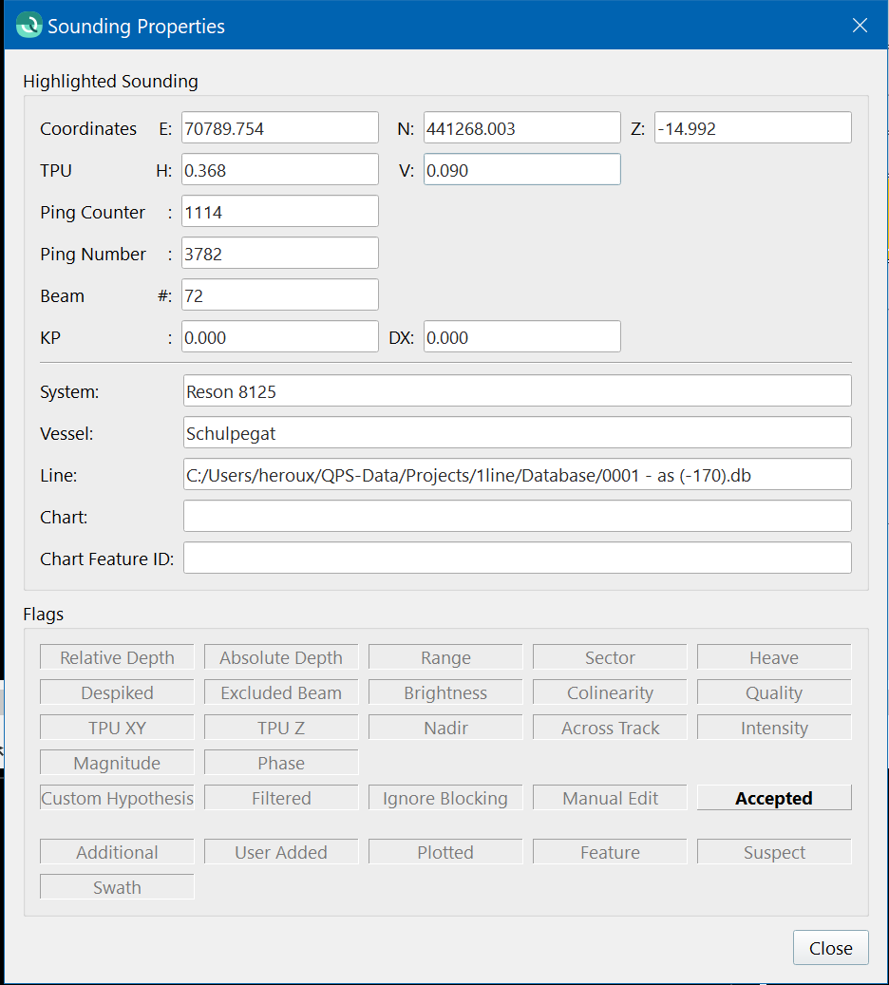Viewport: 889px width, 985px height.
Task: Click the Easting coordinate field 70789.754
Action: point(280,127)
